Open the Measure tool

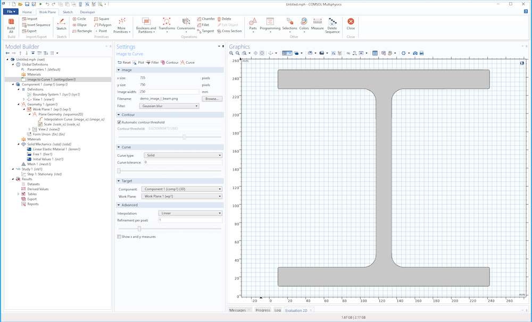(317, 24)
